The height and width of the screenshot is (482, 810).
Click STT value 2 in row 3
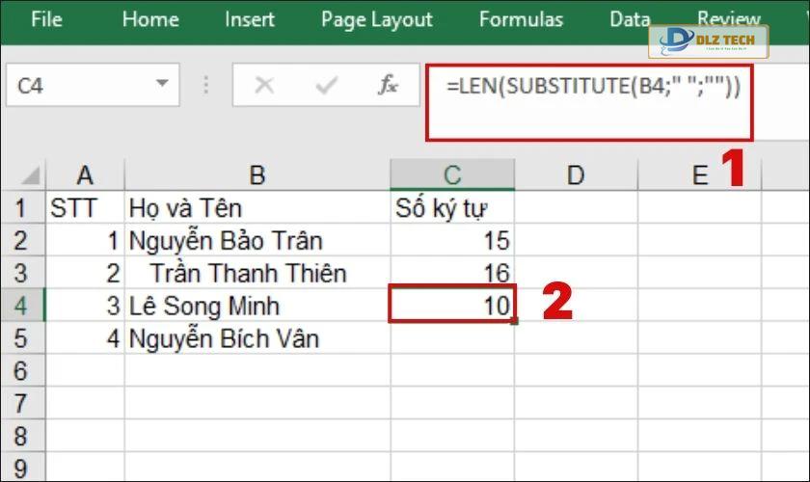pos(85,273)
